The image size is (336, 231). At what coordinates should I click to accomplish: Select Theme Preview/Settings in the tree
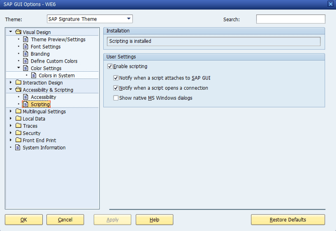click(58, 40)
